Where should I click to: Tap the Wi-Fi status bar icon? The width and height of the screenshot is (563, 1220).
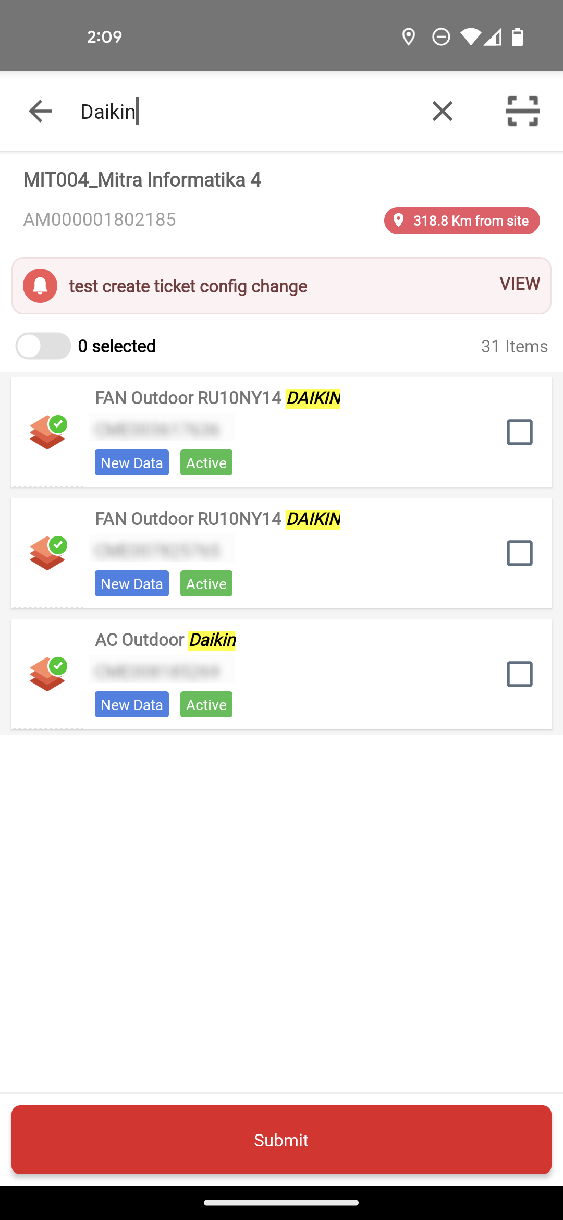pos(470,37)
